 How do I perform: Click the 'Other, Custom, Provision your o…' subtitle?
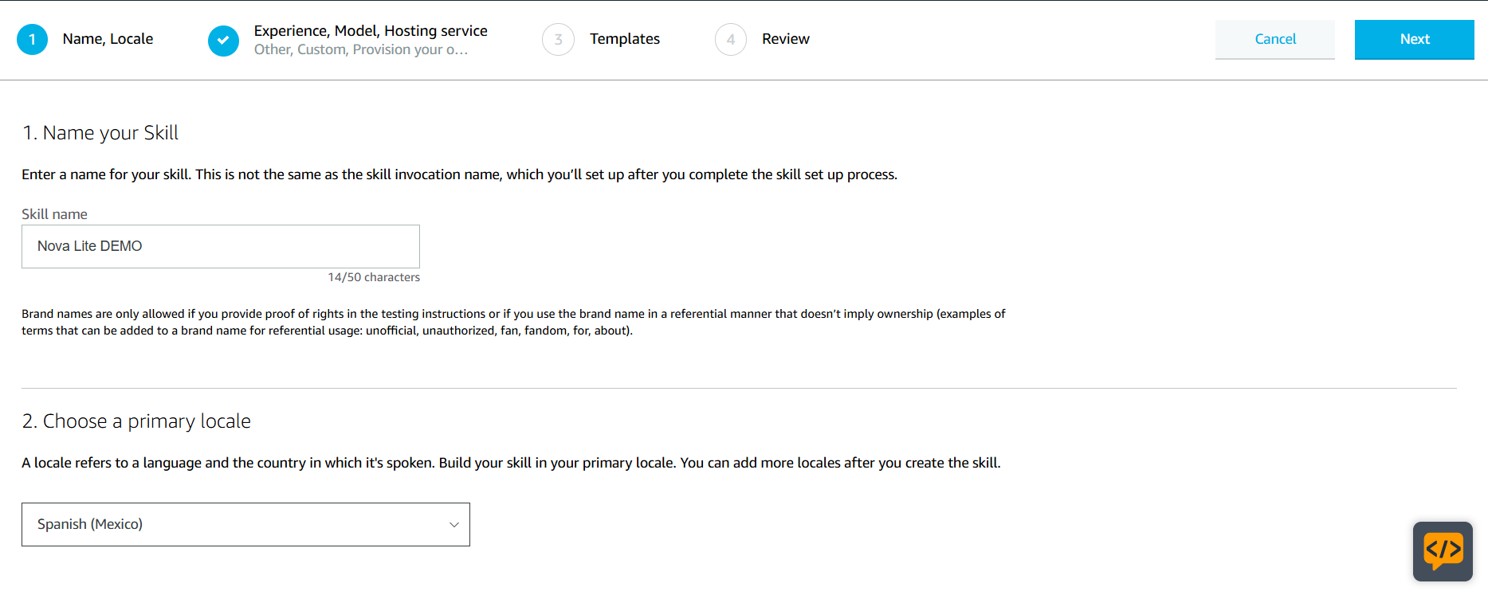point(360,50)
